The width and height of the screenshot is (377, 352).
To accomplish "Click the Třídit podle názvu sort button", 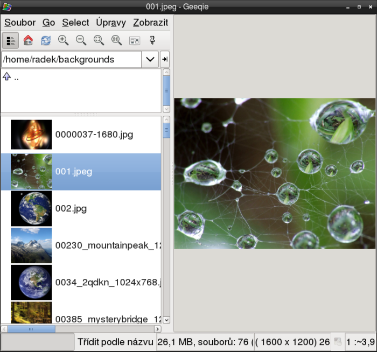I will point(115,342).
